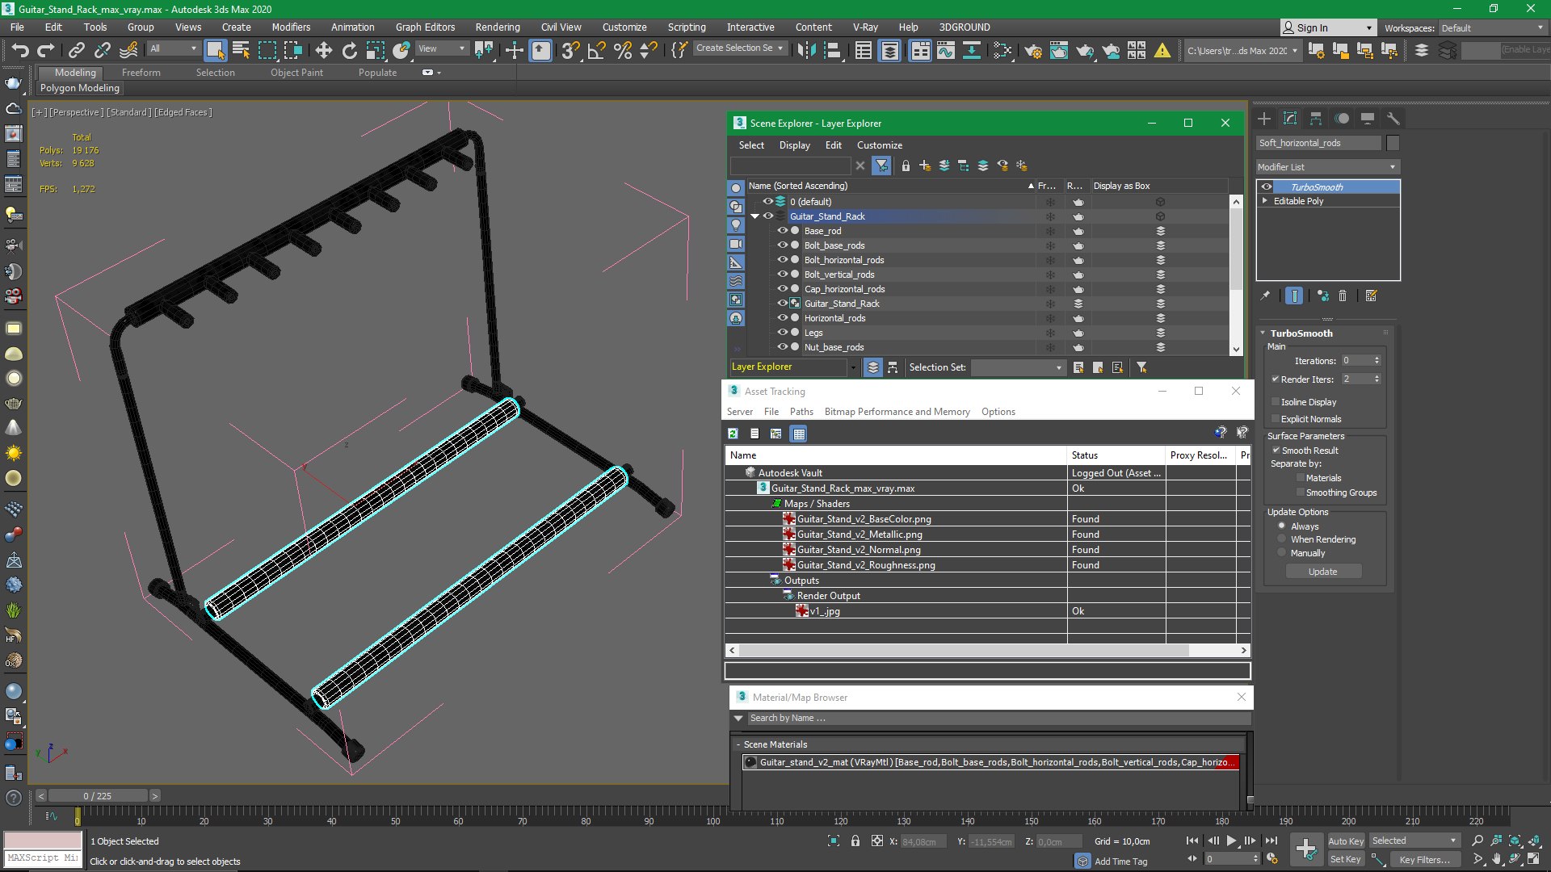
Task: Click the Update button
Action: pos(1323,572)
